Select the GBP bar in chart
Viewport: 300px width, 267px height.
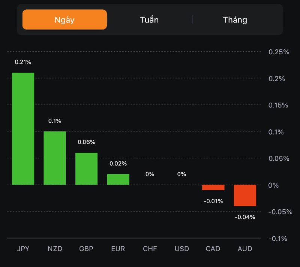coord(86,169)
